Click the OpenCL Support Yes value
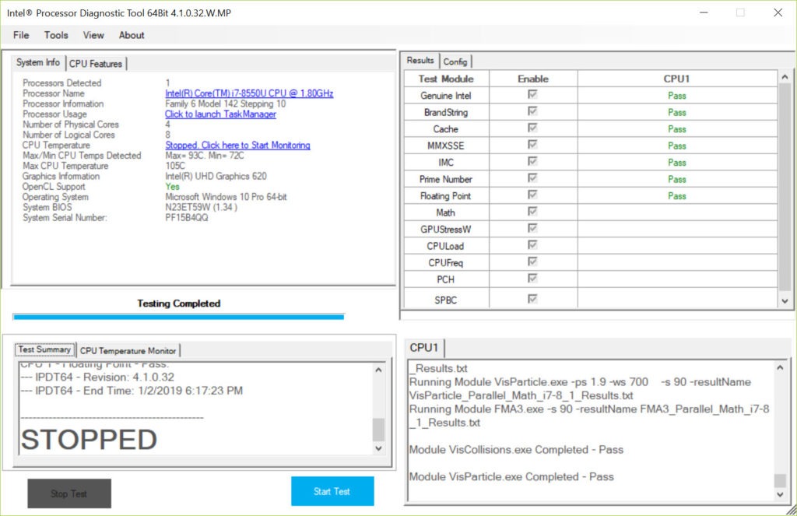Screen dimensions: 797x516 [172, 187]
